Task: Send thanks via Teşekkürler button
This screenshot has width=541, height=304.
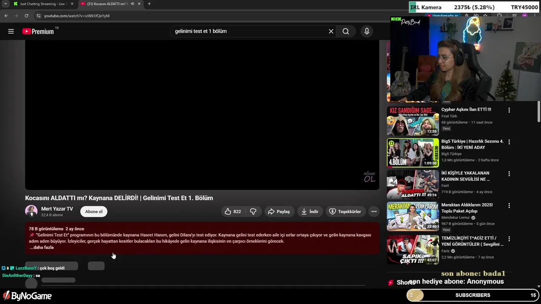Action: click(345, 212)
